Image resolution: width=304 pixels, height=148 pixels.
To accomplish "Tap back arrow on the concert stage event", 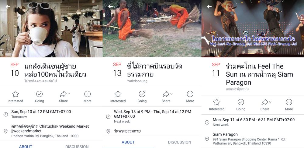I will pos(209,7).
